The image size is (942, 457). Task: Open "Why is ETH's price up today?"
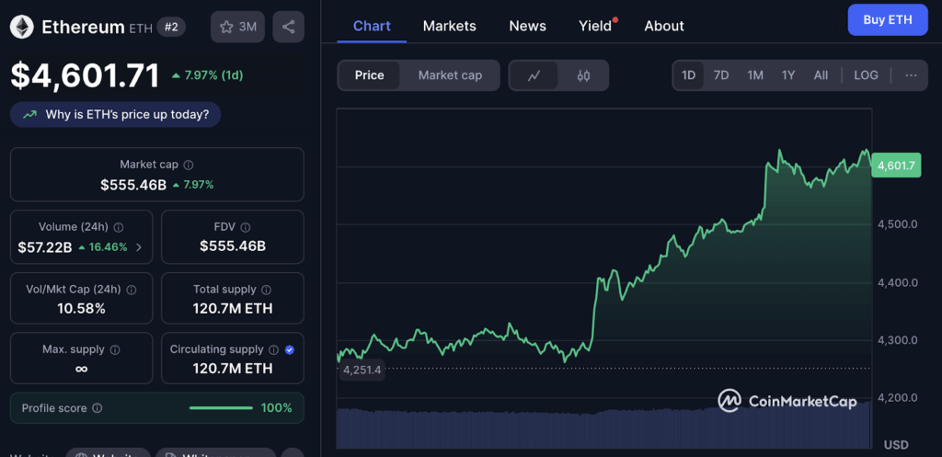[x=116, y=115]
